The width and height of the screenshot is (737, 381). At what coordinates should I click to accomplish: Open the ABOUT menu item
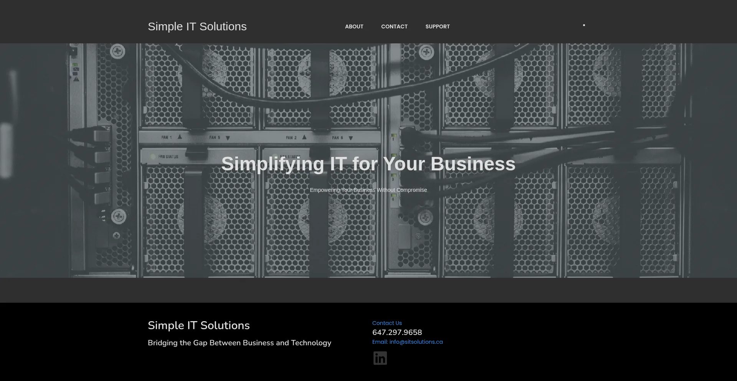tap(354, 26)
